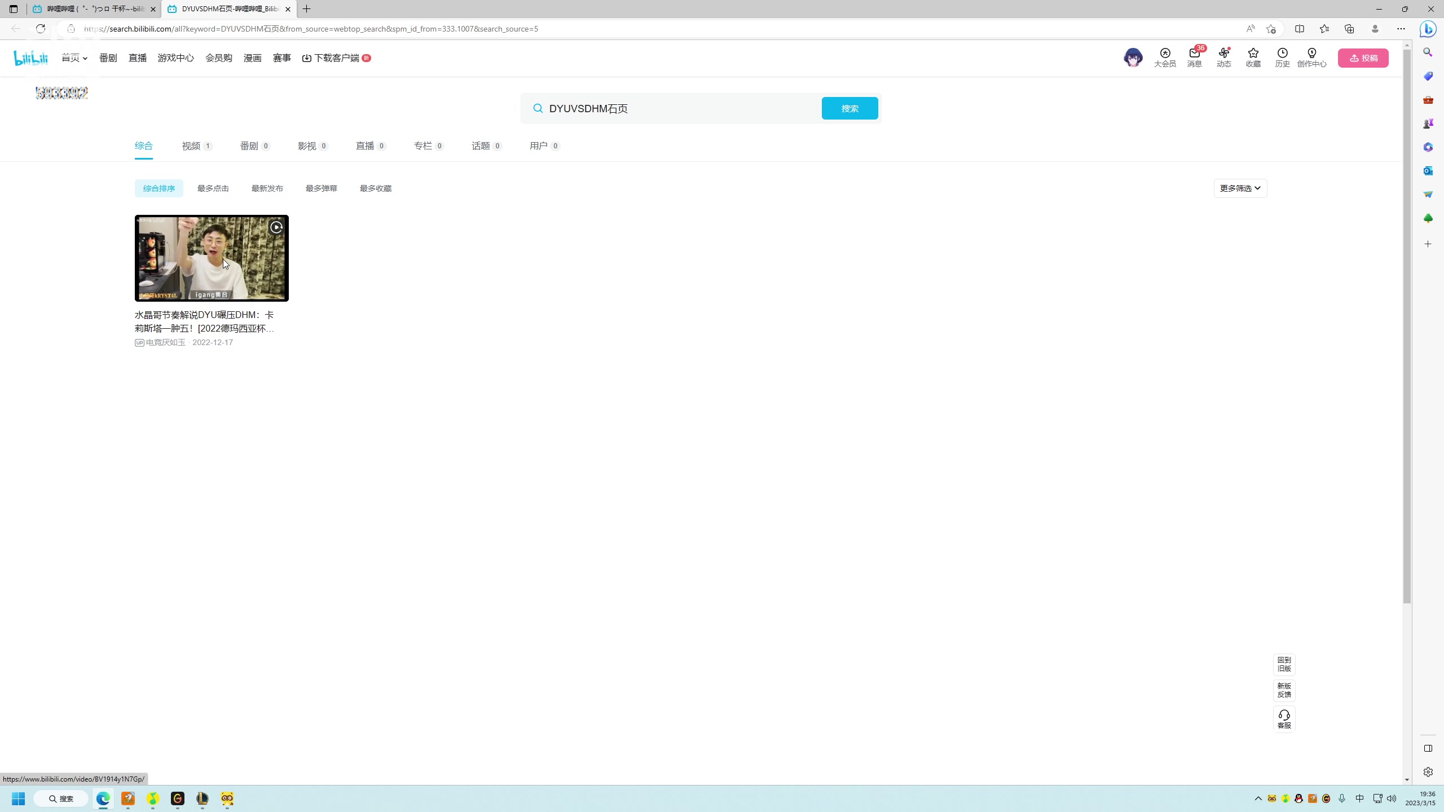Open the browser split screen icon
This screenshot has height=812, width=1444.
click(x=1300, y=29)
